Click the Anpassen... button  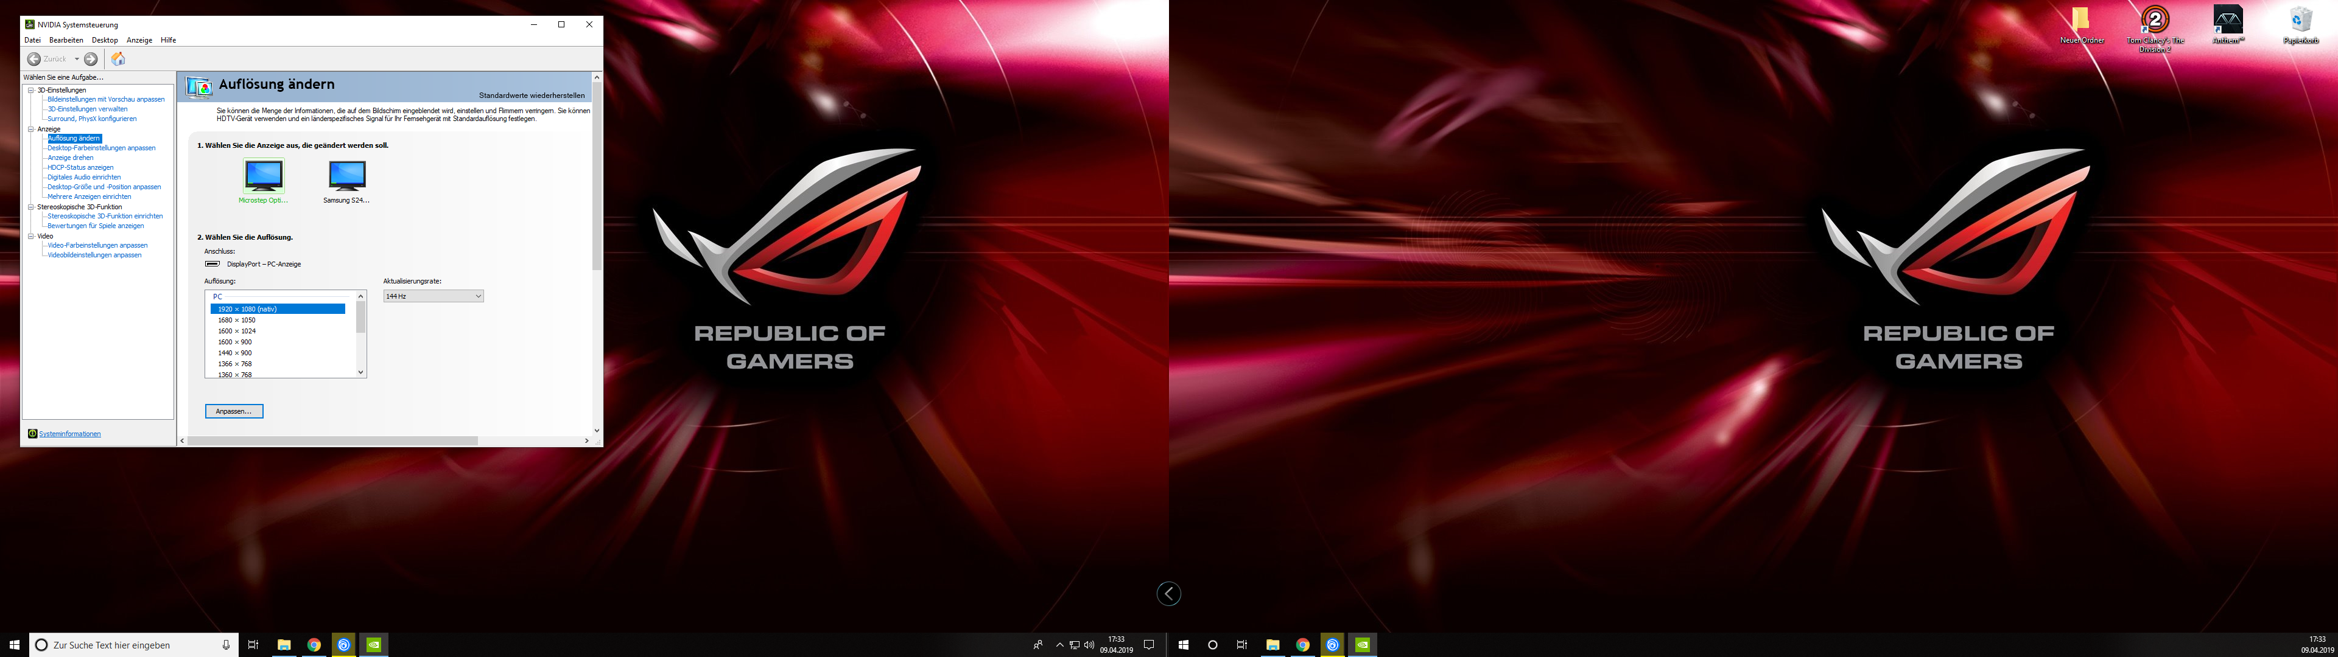click(233, 411)
